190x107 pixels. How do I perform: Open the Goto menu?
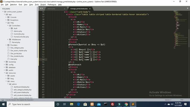click(x=31, y=5)
